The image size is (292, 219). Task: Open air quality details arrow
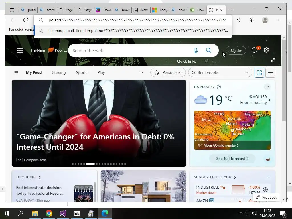tap(269, 100)
